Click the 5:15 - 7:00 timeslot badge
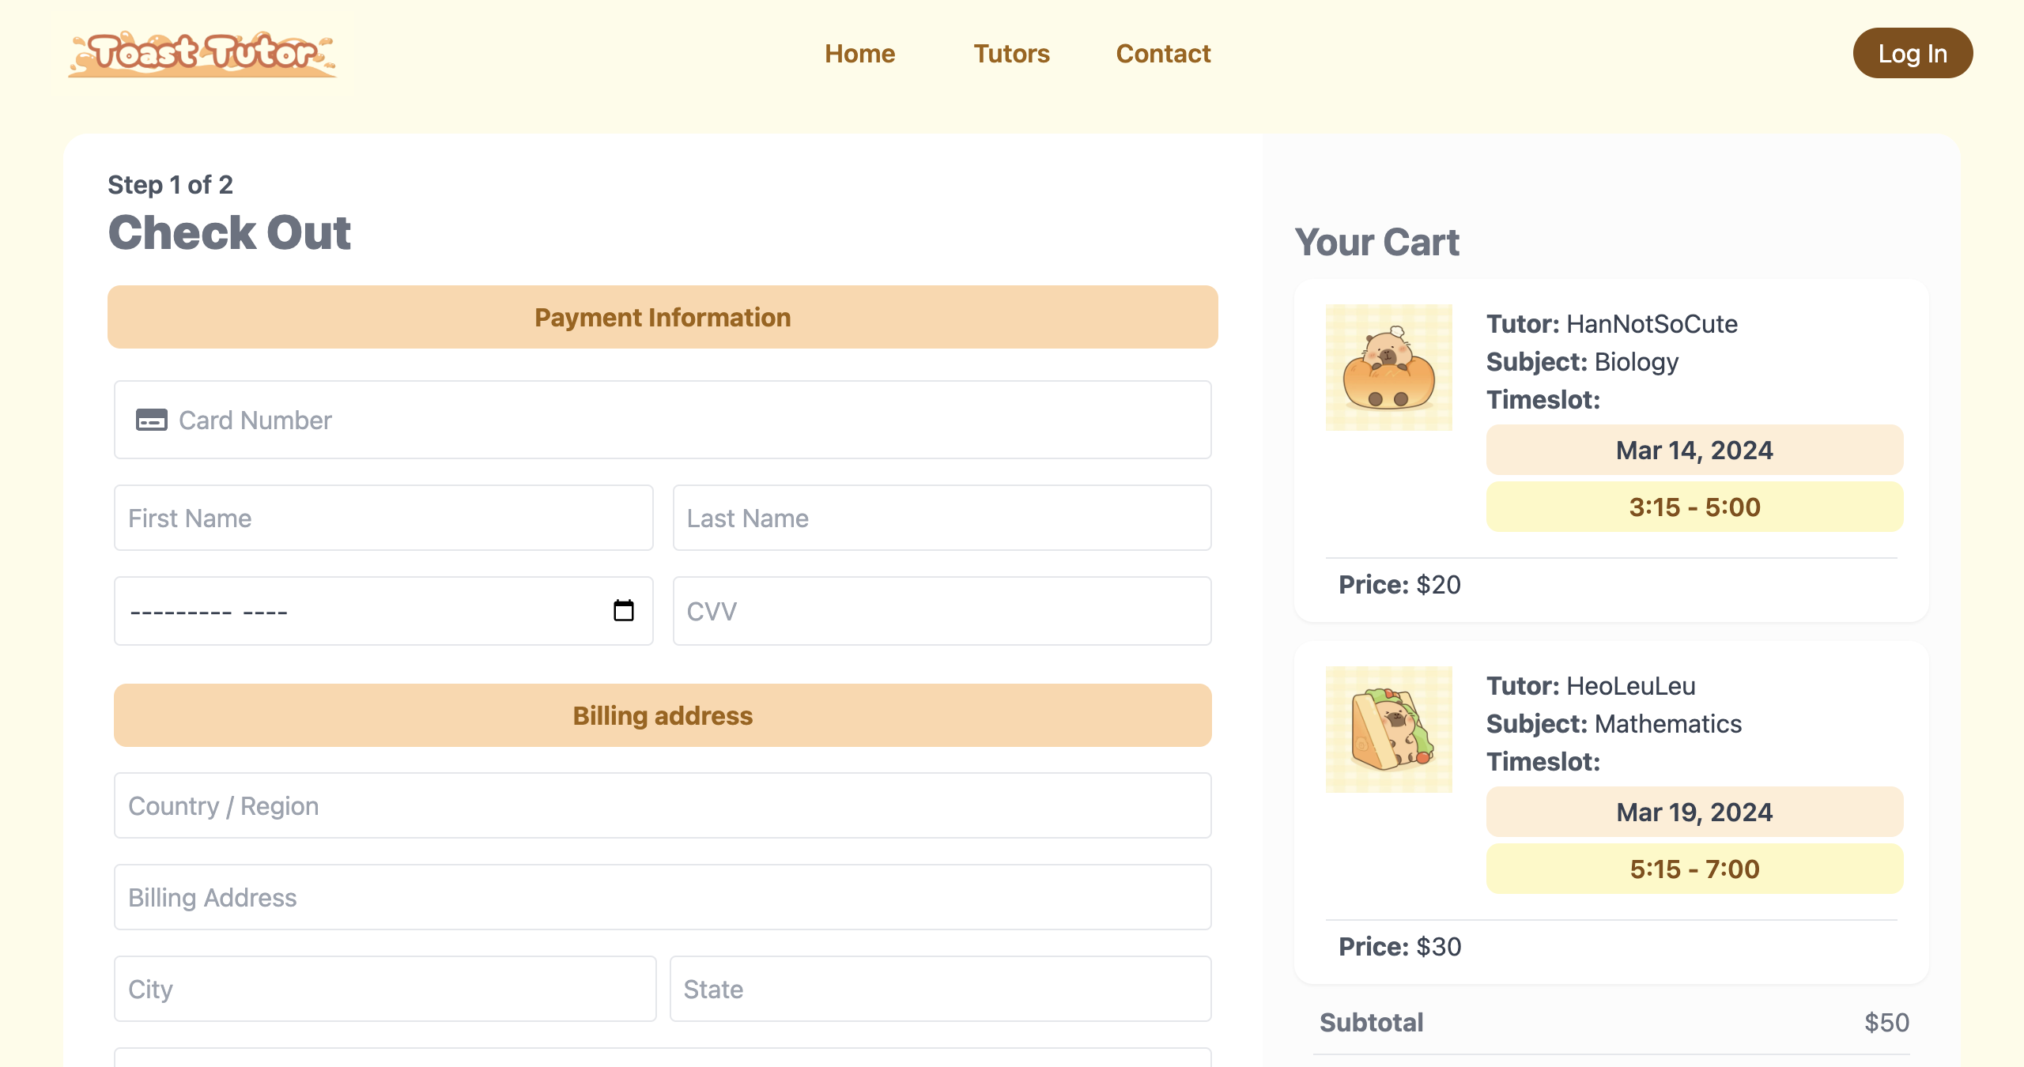 (1694, 869)
